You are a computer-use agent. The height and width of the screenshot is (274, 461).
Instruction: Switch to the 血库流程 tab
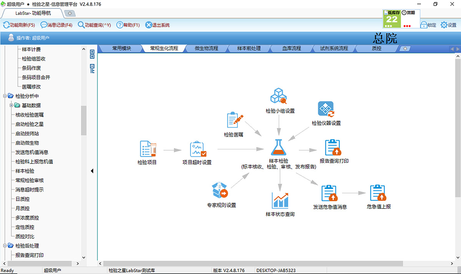click(x=292, y=48)
